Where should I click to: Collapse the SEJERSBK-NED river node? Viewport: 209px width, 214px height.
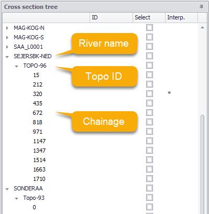(7, 57)
